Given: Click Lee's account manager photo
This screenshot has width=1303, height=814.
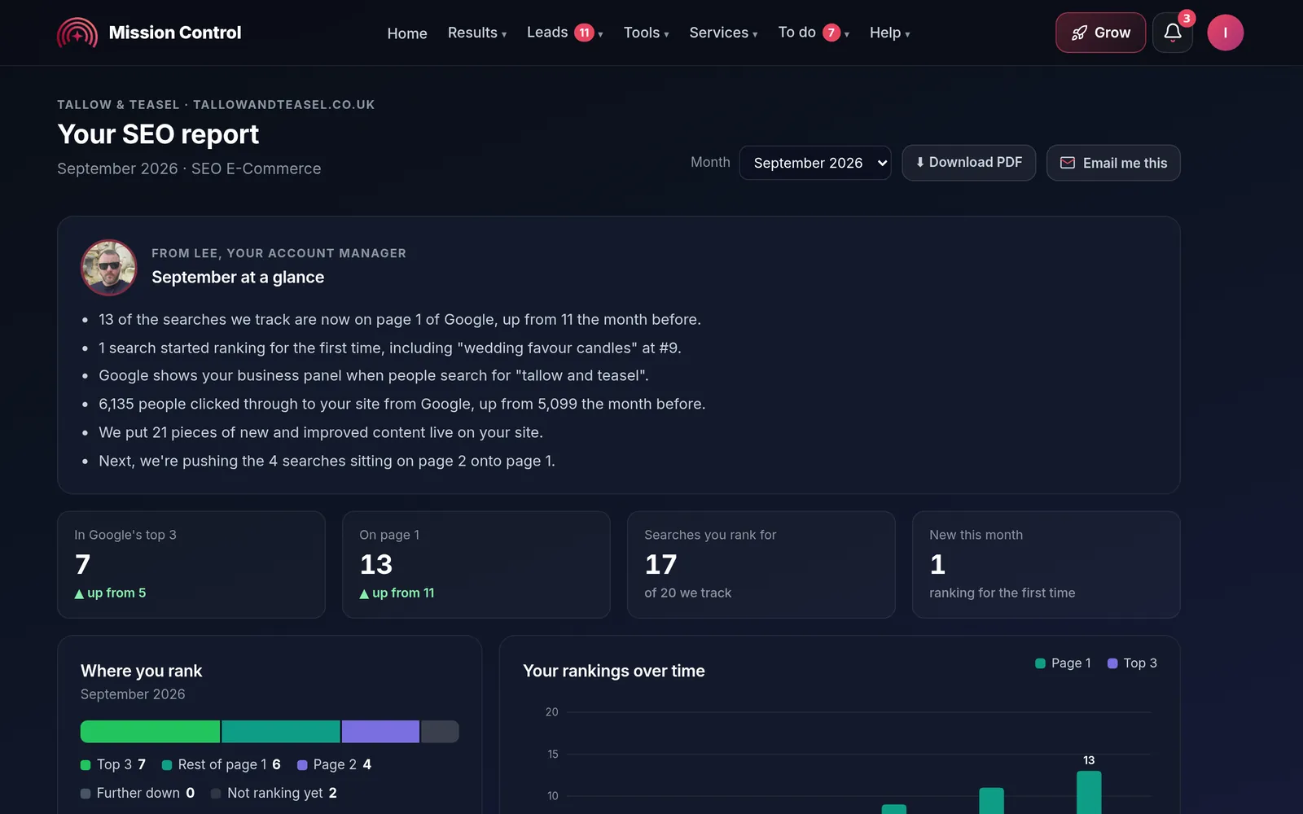Looking at the screenshot, I should click(x=108, y=267).
